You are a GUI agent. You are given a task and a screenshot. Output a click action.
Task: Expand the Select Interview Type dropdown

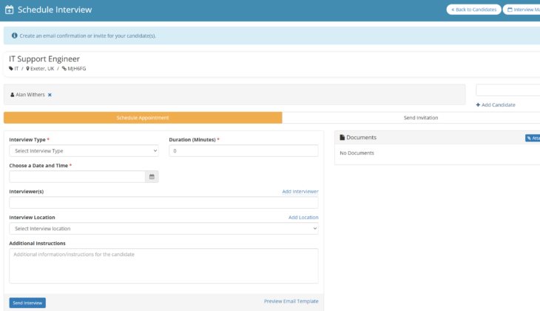click(84, 151)
